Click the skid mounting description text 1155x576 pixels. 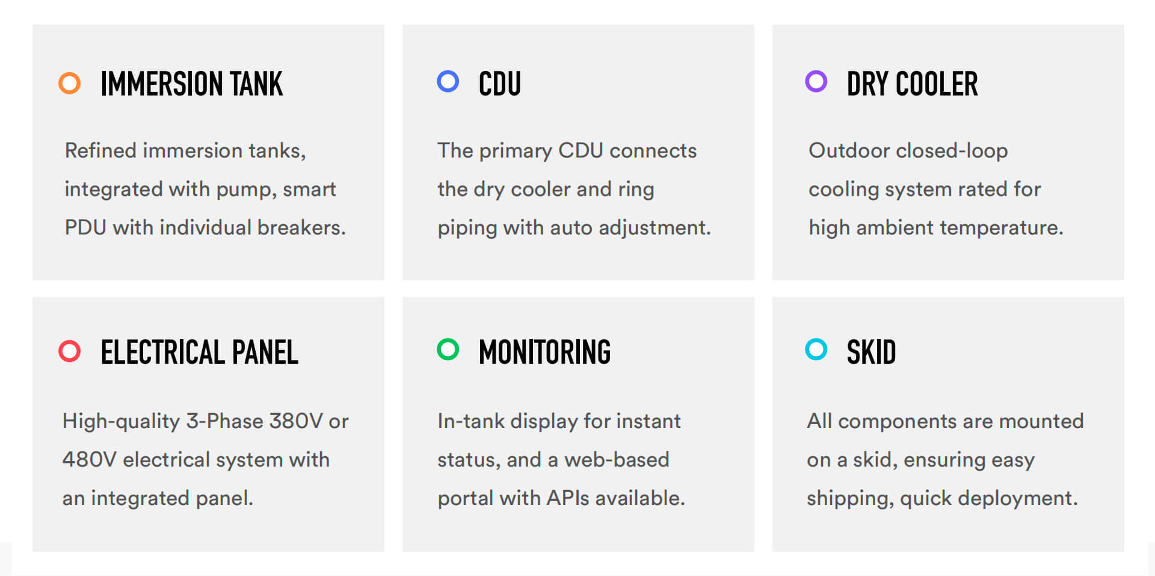click(944, 459)
